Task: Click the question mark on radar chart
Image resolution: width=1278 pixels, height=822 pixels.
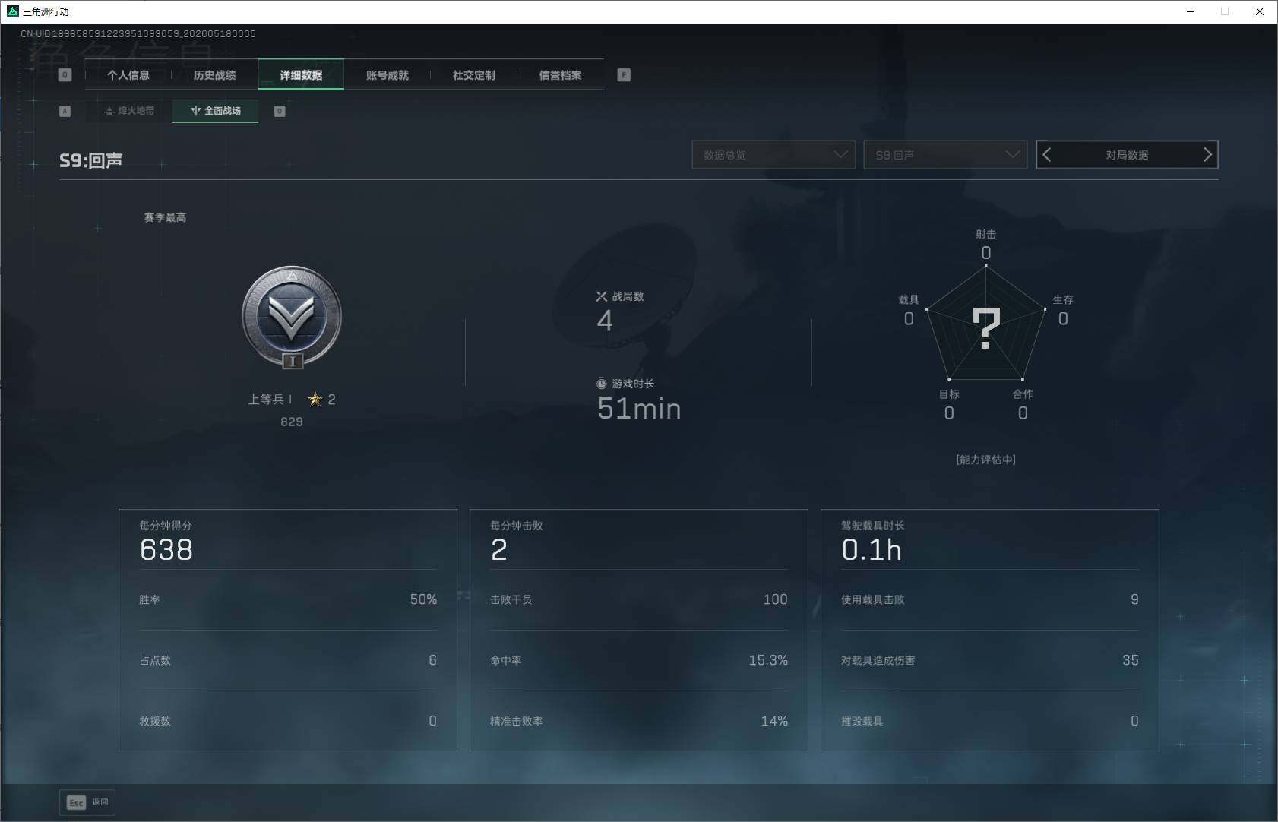Action: 986,327
